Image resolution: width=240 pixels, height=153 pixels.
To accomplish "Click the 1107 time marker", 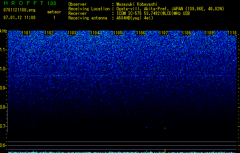I will [x=163, y=33].
